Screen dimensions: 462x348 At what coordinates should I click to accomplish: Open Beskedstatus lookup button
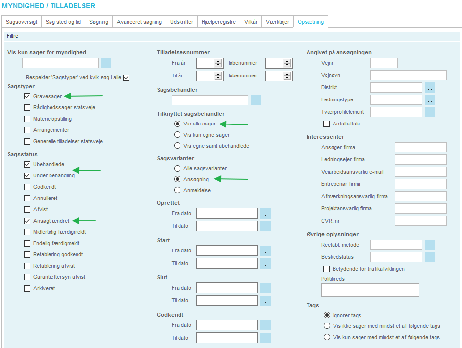point(430,257)
